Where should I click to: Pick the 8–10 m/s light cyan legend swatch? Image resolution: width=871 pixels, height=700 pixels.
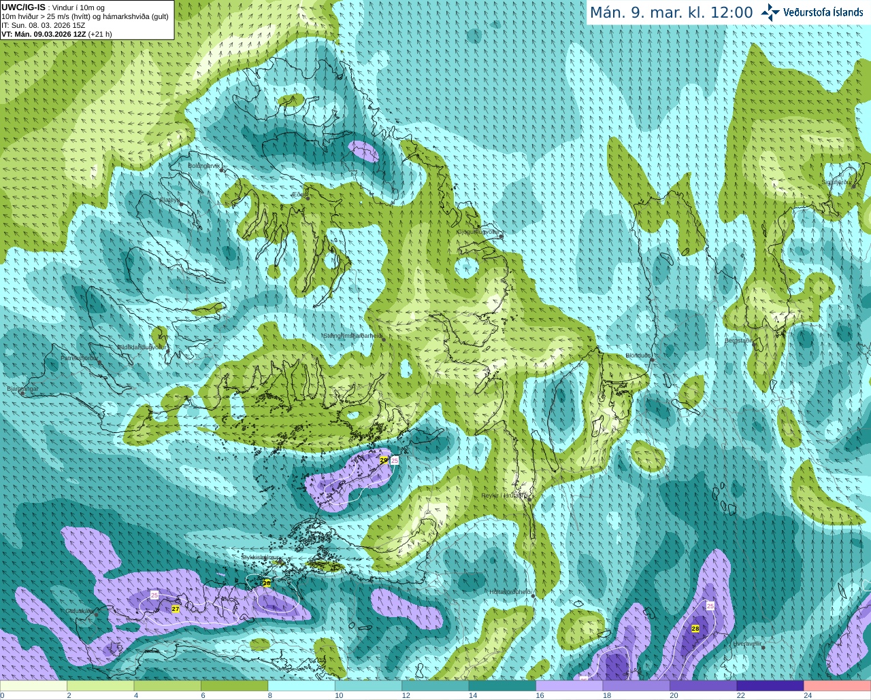click(301, 686)
